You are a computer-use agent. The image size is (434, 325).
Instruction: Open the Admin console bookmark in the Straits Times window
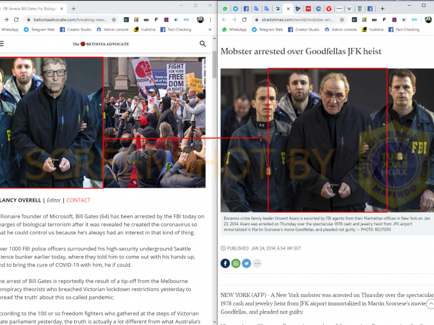pos(340,29)
